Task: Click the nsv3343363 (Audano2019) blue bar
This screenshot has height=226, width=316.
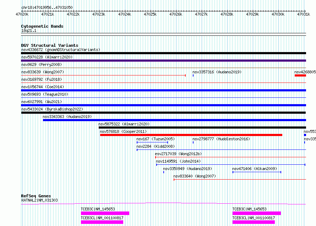Action: 175,120
